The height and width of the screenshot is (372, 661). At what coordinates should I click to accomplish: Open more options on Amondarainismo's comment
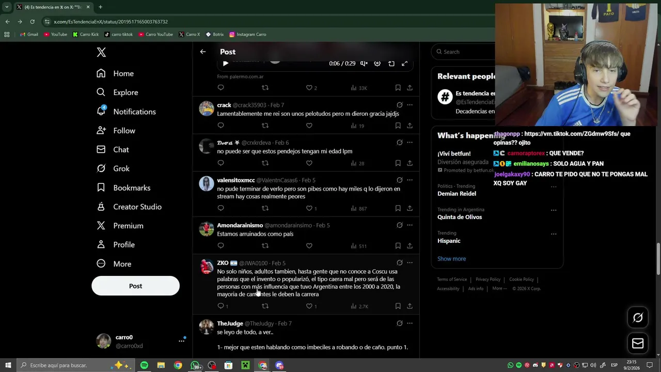point(410,225)
